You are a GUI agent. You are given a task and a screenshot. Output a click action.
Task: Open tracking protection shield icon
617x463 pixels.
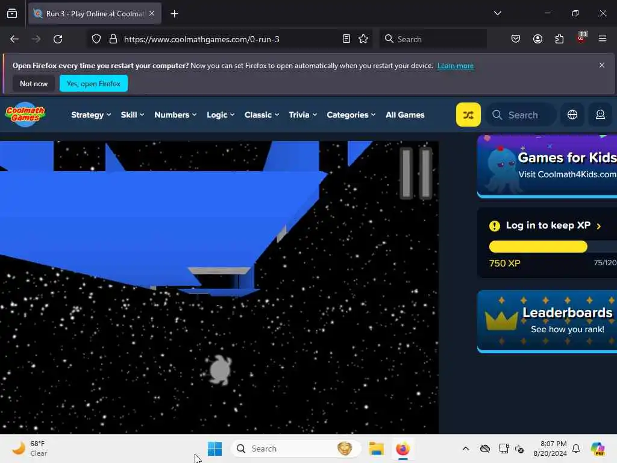click(x=96, y=39)
